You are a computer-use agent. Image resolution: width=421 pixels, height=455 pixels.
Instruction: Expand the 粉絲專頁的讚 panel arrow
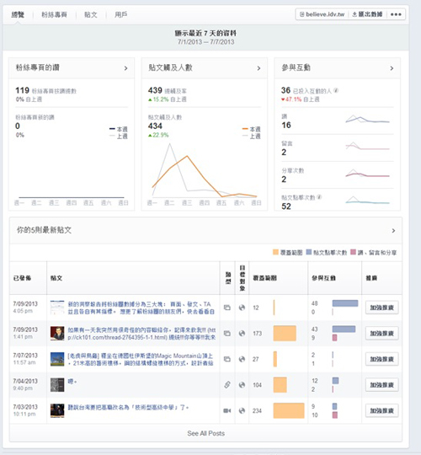(x=125, y=68)
